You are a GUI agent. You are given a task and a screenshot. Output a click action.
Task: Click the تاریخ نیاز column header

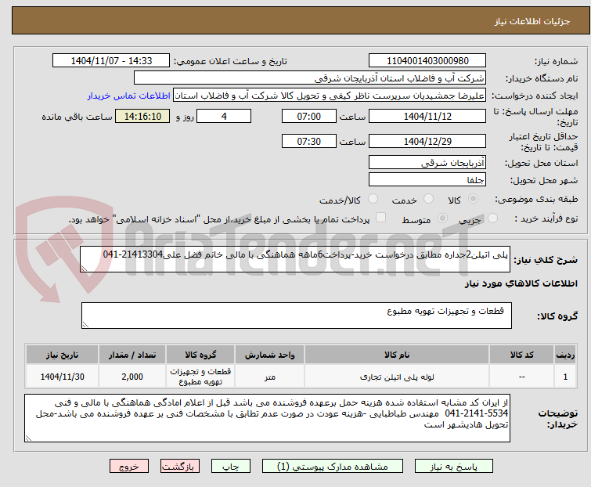pyautogui.click(x=62, y=355)
